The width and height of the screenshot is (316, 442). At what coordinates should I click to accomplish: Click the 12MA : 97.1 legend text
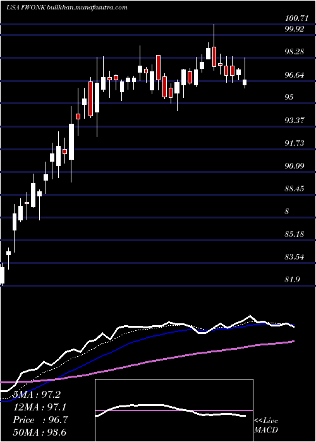(39, 407)
